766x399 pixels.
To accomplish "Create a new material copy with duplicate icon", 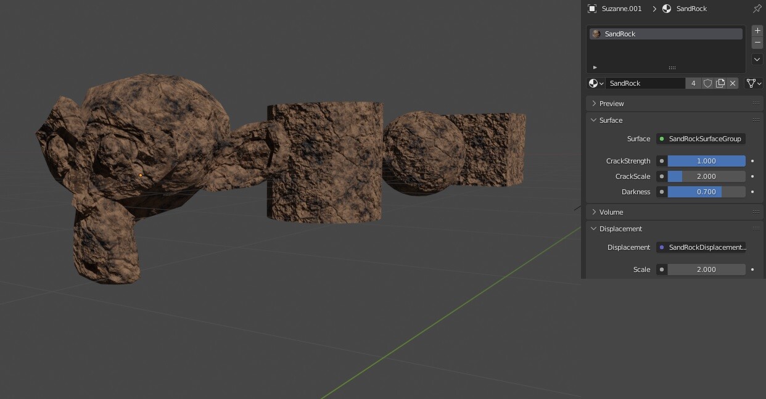I will pos(720,83).
